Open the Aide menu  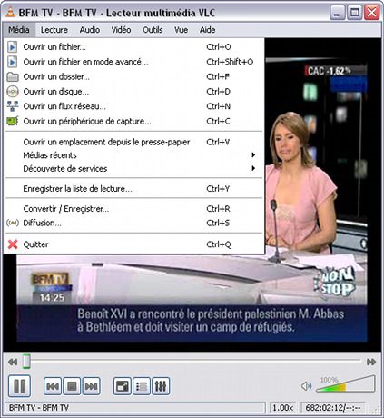pyautogui.click(x=207, y=30)
